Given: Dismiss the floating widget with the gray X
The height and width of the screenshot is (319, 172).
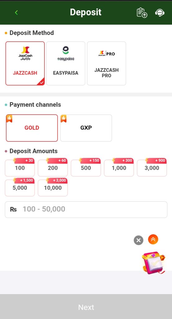Looking at the screenshot, I should pyautogui.click(x=138, y=240).
